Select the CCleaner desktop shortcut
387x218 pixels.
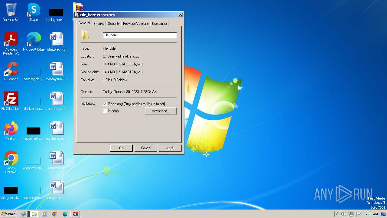click(11, 71)
